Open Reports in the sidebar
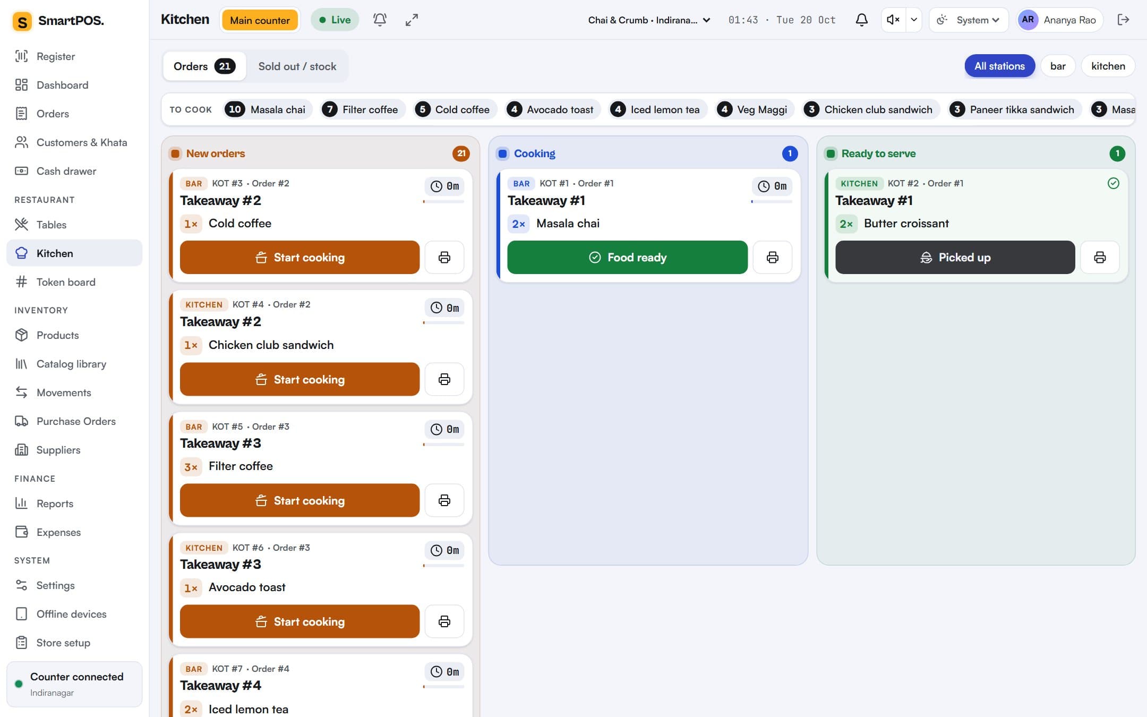Viewport: 1147px width, 717px height. coord(74,503)
